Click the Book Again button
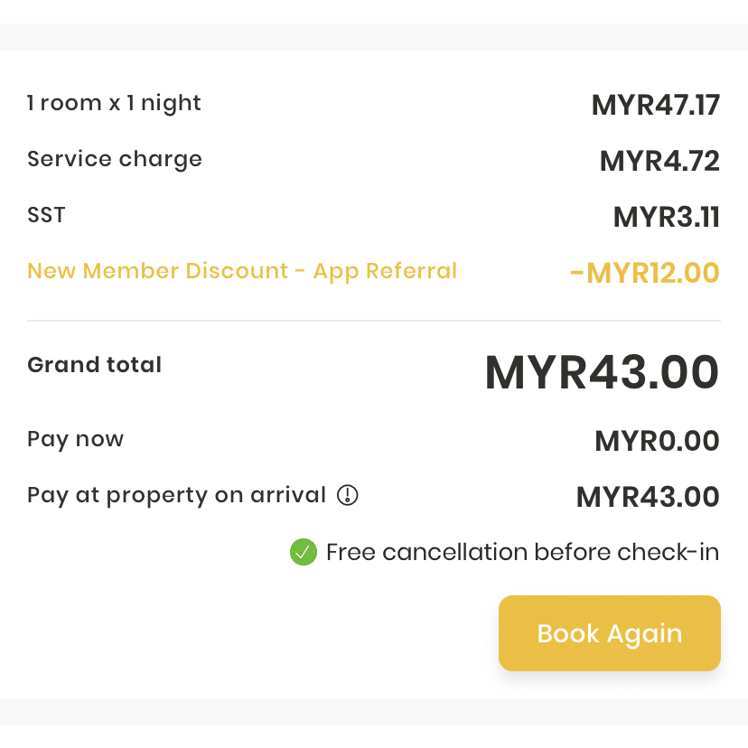Image resolution: width=748 pixels, height=748 pixels. pyautogui.click(x=609, y=633)
